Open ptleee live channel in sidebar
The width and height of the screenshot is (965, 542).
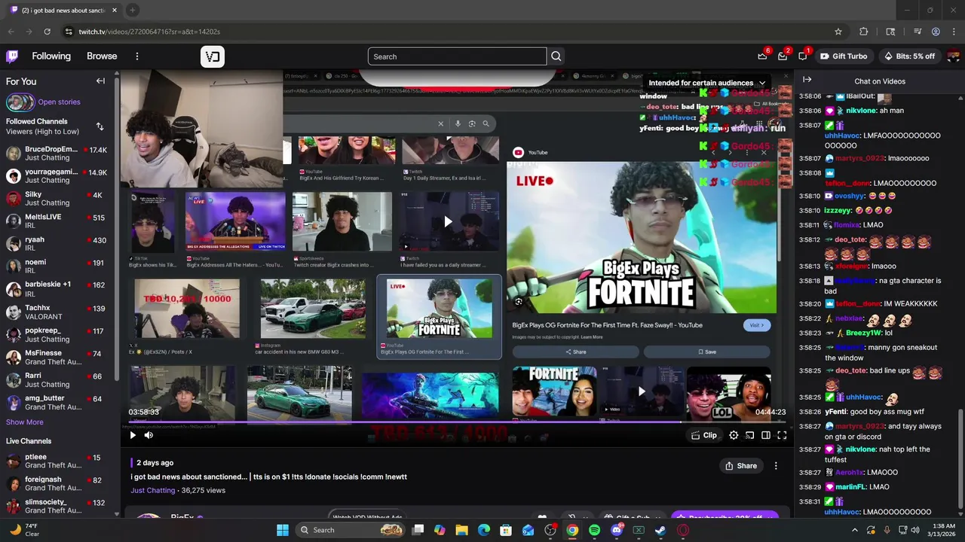pos(57,461)
